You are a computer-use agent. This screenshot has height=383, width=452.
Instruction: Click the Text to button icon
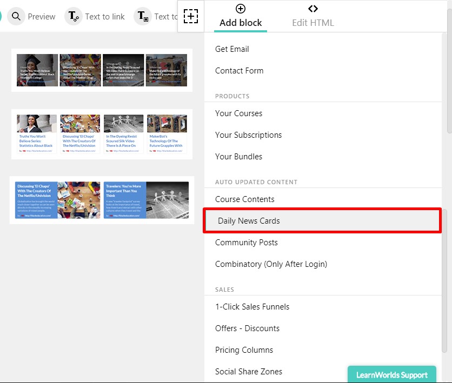(x=143, y=16)
